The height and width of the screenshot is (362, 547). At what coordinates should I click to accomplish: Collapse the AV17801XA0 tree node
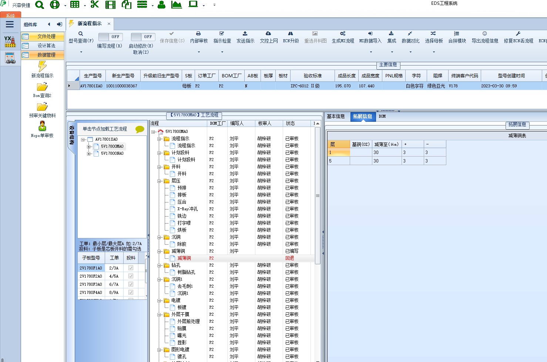[x=83, y=140]
